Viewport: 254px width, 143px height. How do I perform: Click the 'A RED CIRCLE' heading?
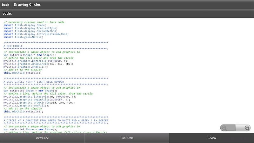click(13, 46)
